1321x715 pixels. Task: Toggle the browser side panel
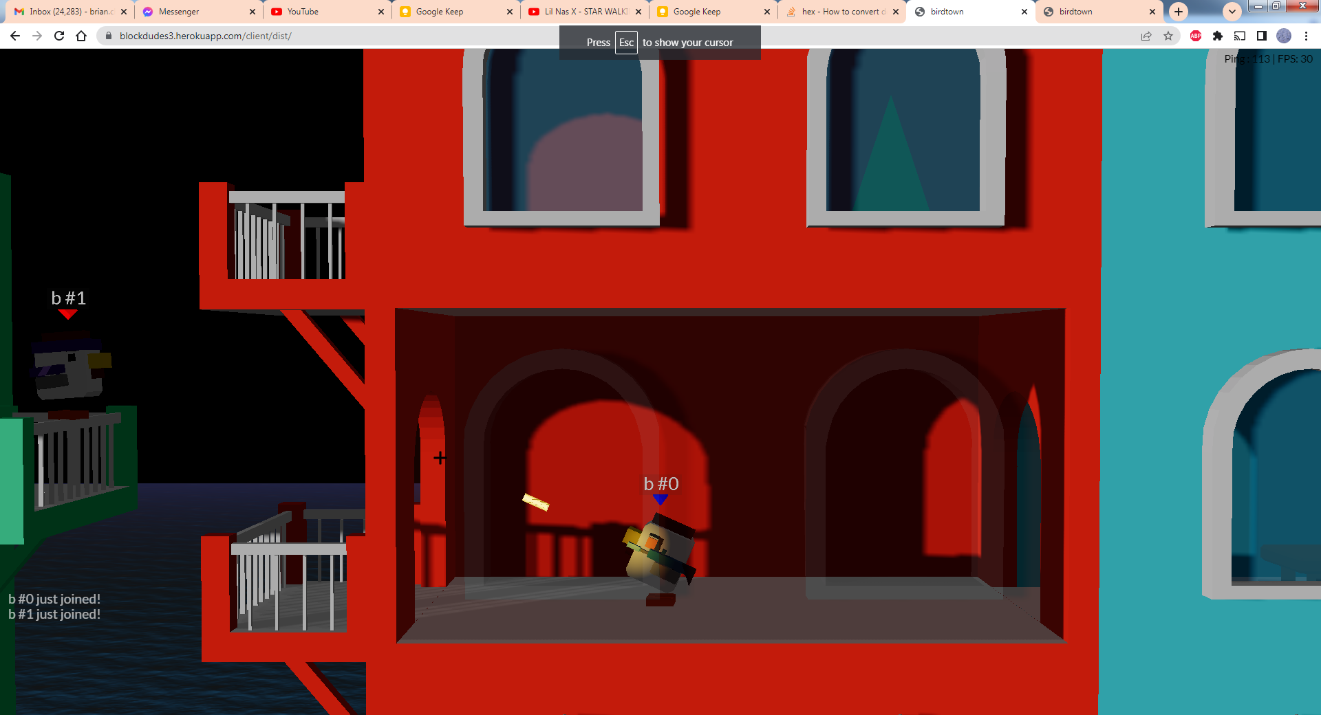point(1262,36)
